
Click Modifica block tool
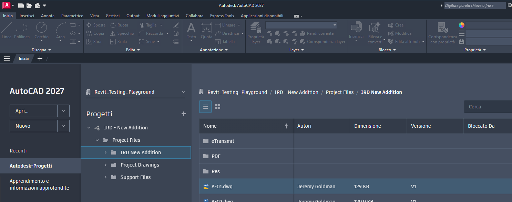pos(399,33)
